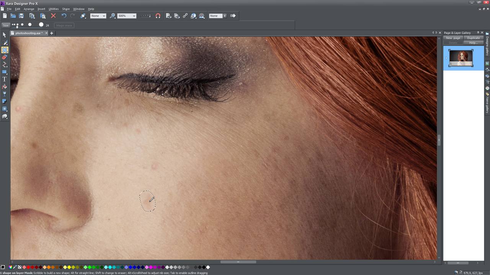Select the Fill tool with paint bucket
Viewport: 490px width, 275px height.
[5, 87]
